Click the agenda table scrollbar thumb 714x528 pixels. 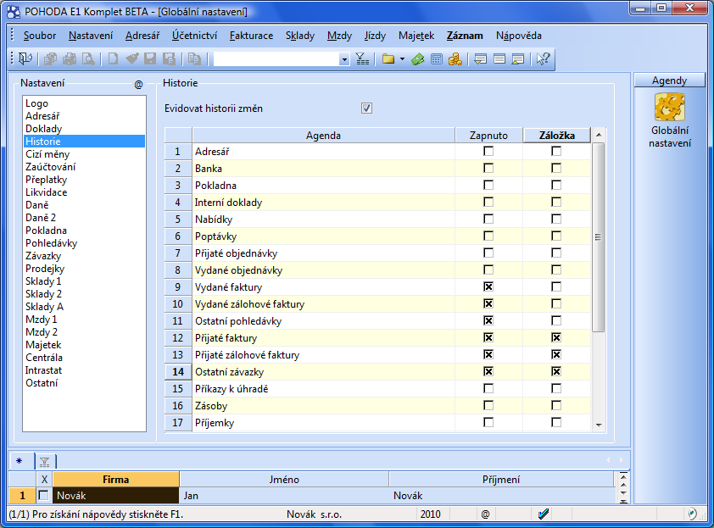tap(599, 237)
